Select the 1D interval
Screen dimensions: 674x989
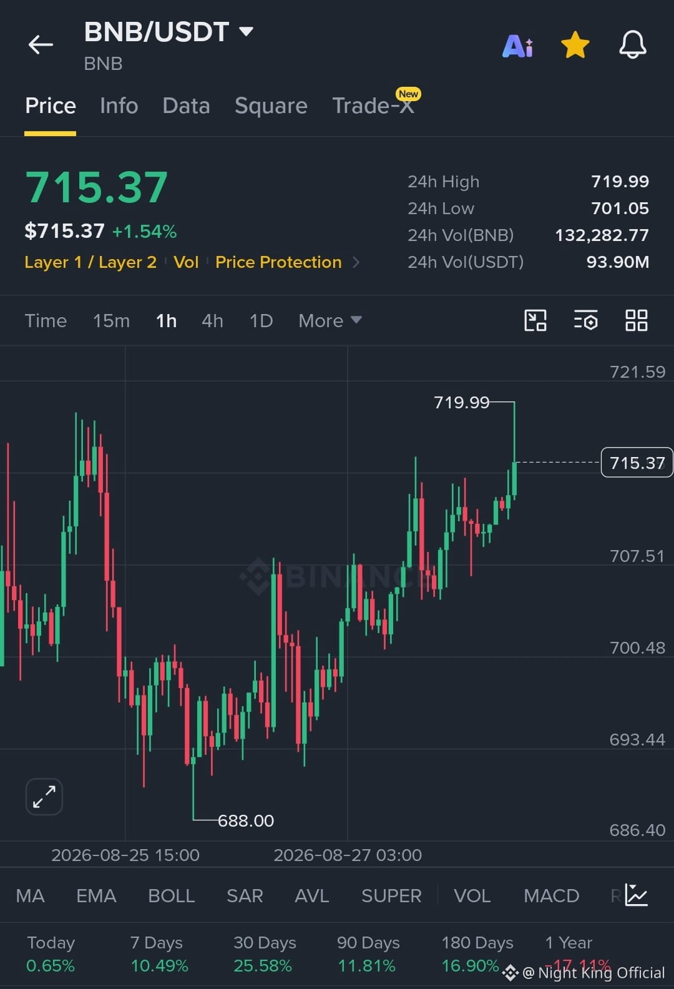point(261,321)
